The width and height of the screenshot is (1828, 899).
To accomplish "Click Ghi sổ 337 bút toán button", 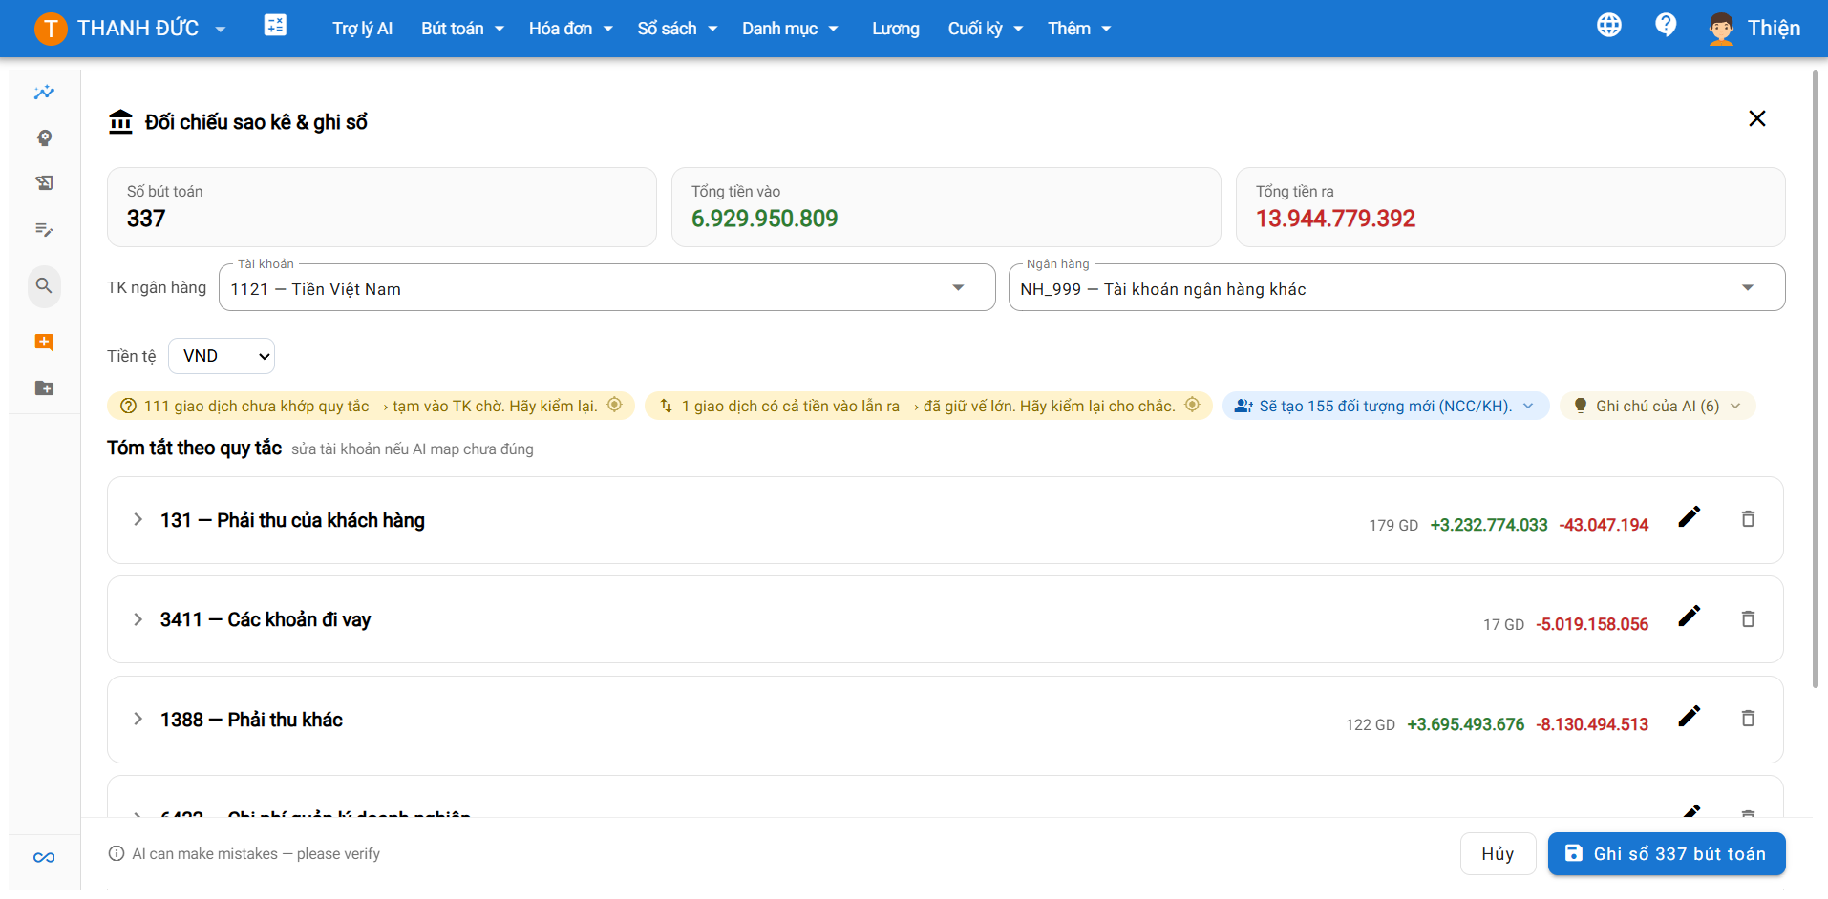I will coord(1667,854).
